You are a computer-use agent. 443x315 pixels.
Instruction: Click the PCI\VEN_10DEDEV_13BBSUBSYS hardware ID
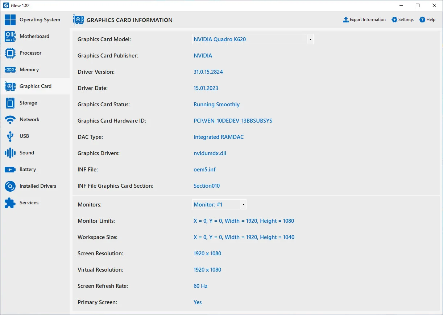click(x=233, y=121)
